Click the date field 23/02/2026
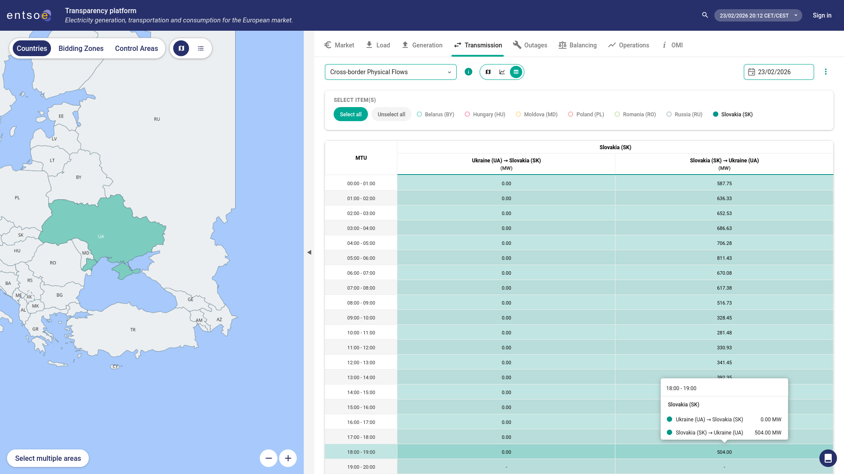 point(779,72)
